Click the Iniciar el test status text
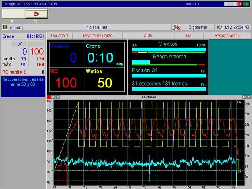The height and width of the screenshot is (189, 252). tap(97, 27)
